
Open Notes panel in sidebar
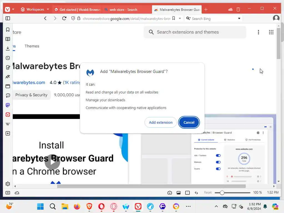click(8, 67)
